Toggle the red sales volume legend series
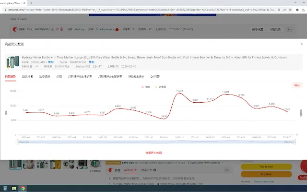 coord(146,87)
